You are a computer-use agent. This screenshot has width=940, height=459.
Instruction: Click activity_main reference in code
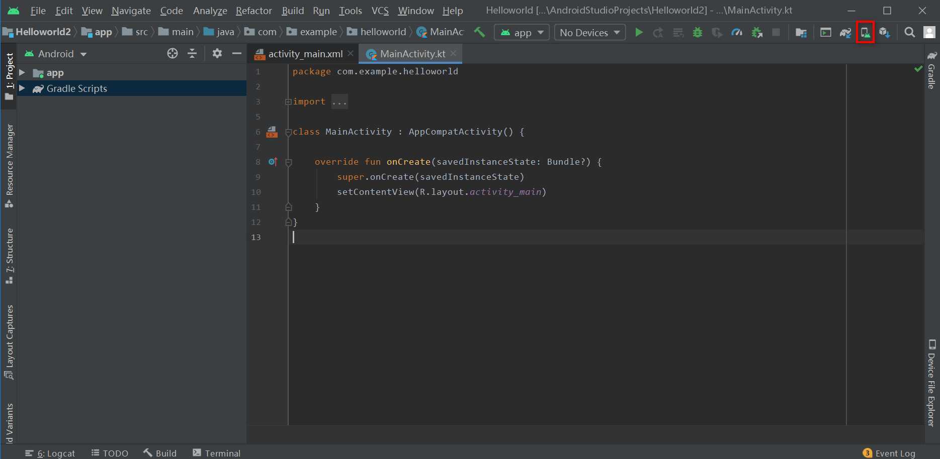[x=505, y=192]
